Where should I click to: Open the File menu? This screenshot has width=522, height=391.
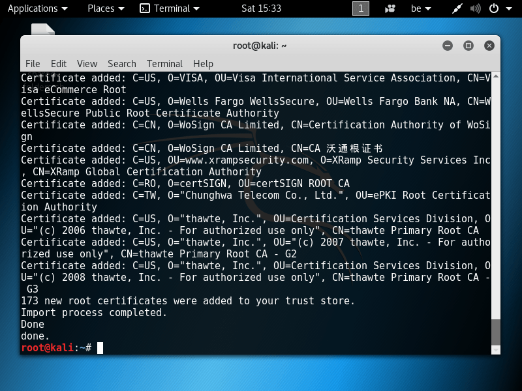pos(33,64)
